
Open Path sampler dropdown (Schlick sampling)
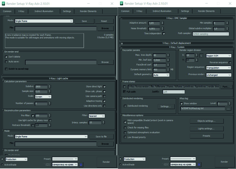point(211,34)
